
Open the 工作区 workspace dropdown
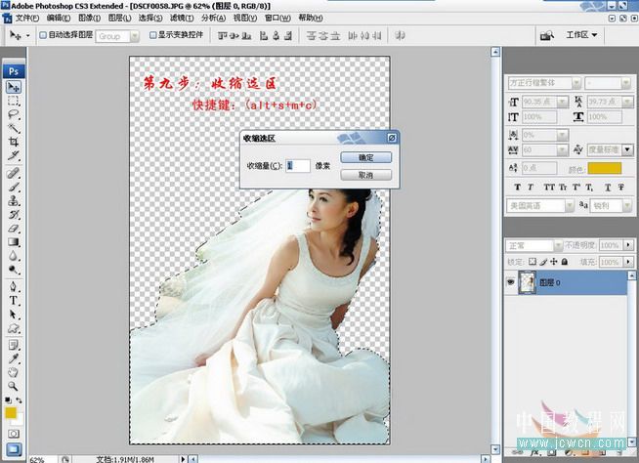click(581, 35)
